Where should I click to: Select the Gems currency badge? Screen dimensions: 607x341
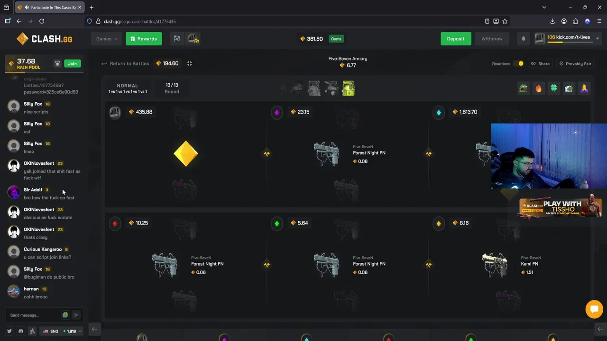[336, 39]
